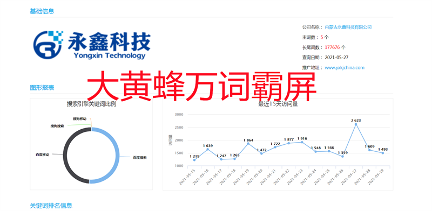The image size is (432, 211).
Task: Select the 1 219 data point on 2021-05-15
Action: tap(194, 160)
